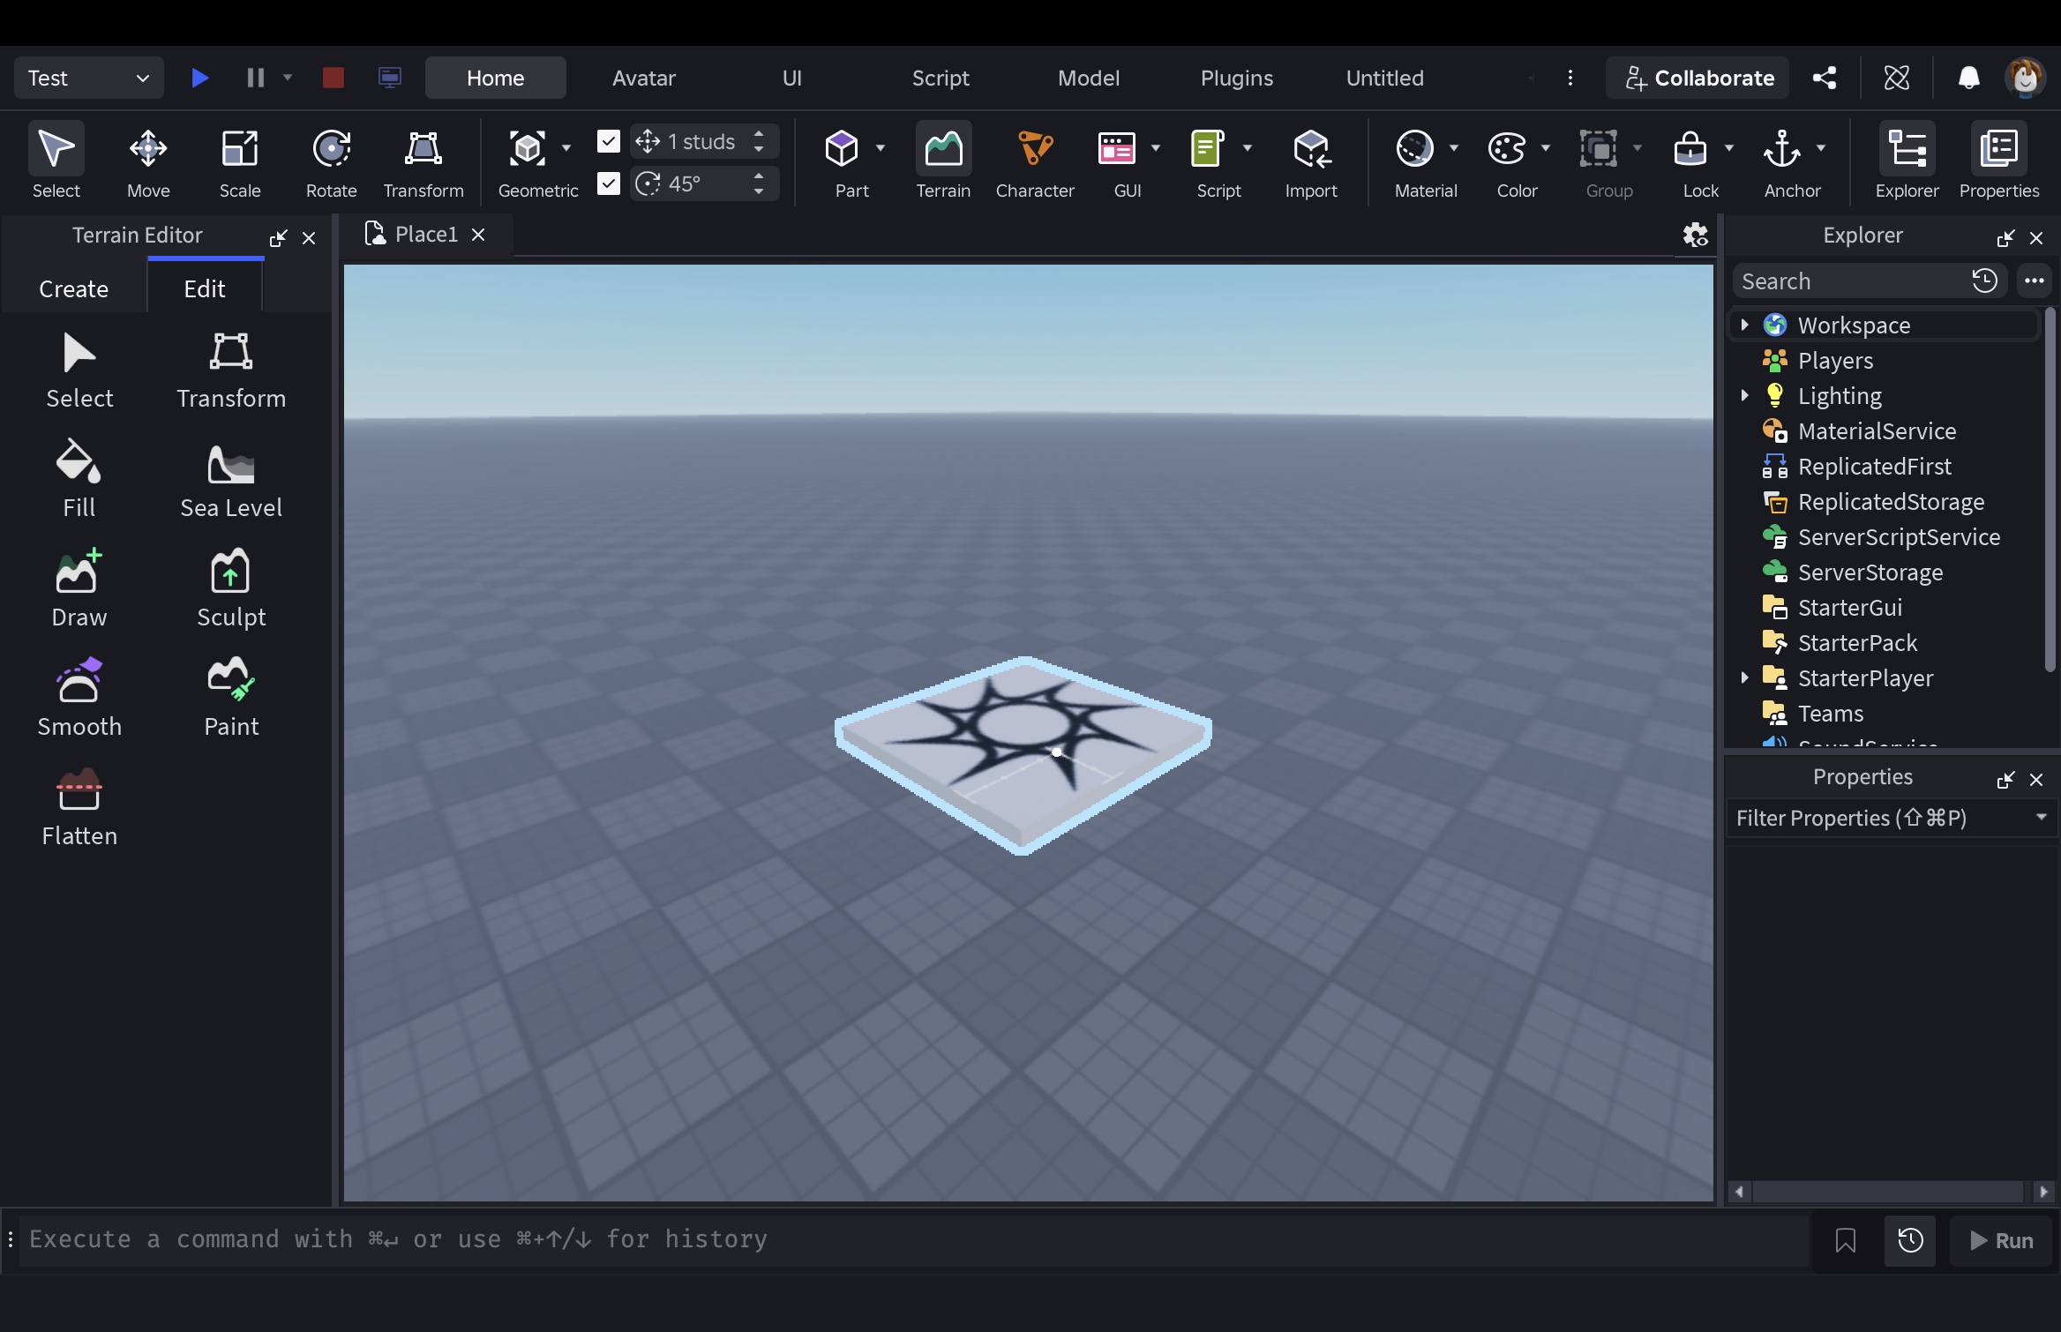This screenshot has width=2061, height=1332.
Task: Choose the Smooth terrain tool
Action: point(79,697)
